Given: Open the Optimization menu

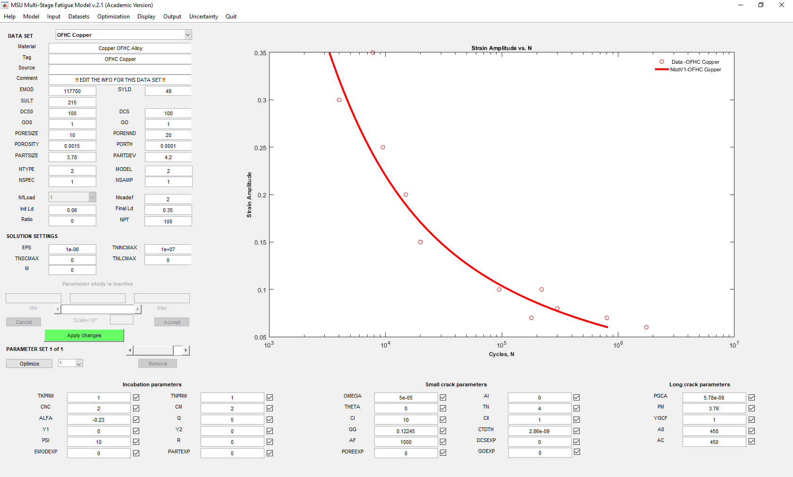Looking at the screenshot, I should click(x=113, y=17).
